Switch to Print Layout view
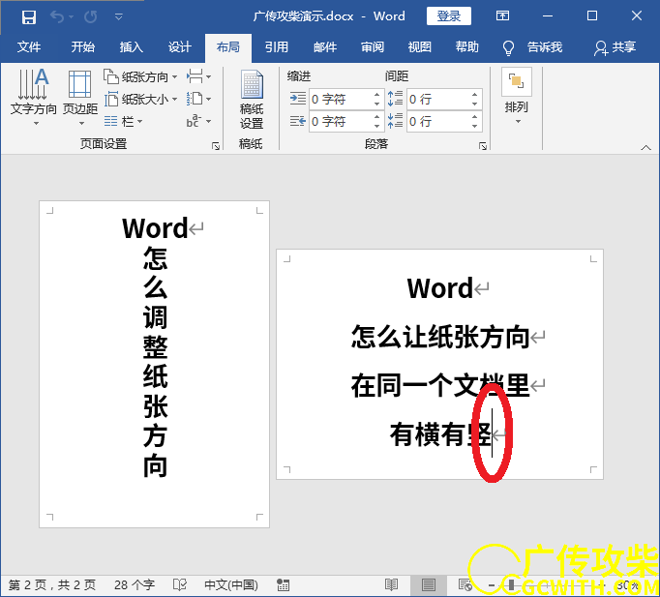The width and height of the screenshot is (660, 597). (x=429, y=584)
